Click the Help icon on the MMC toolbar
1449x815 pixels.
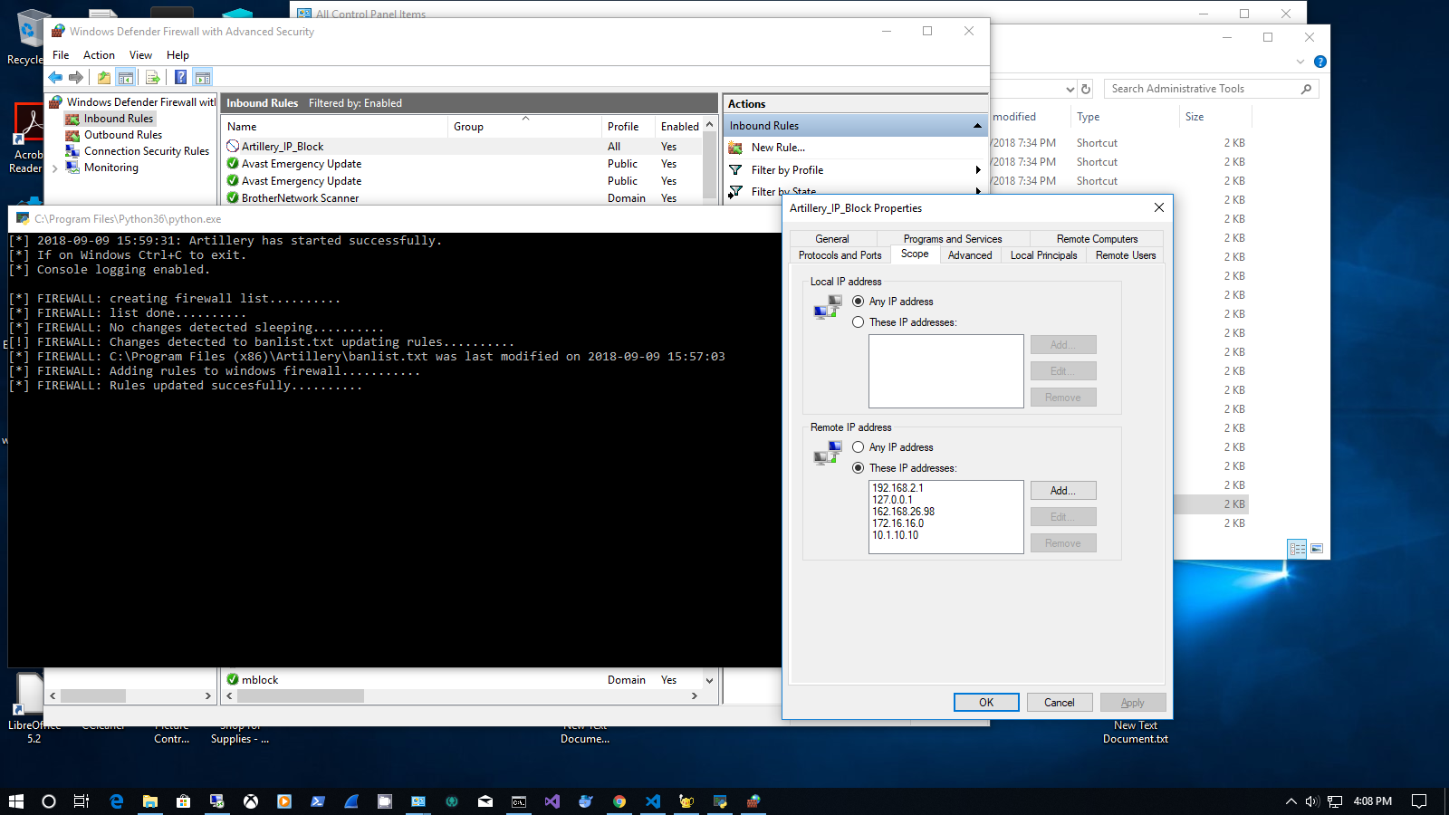click(x=178, y=77)
